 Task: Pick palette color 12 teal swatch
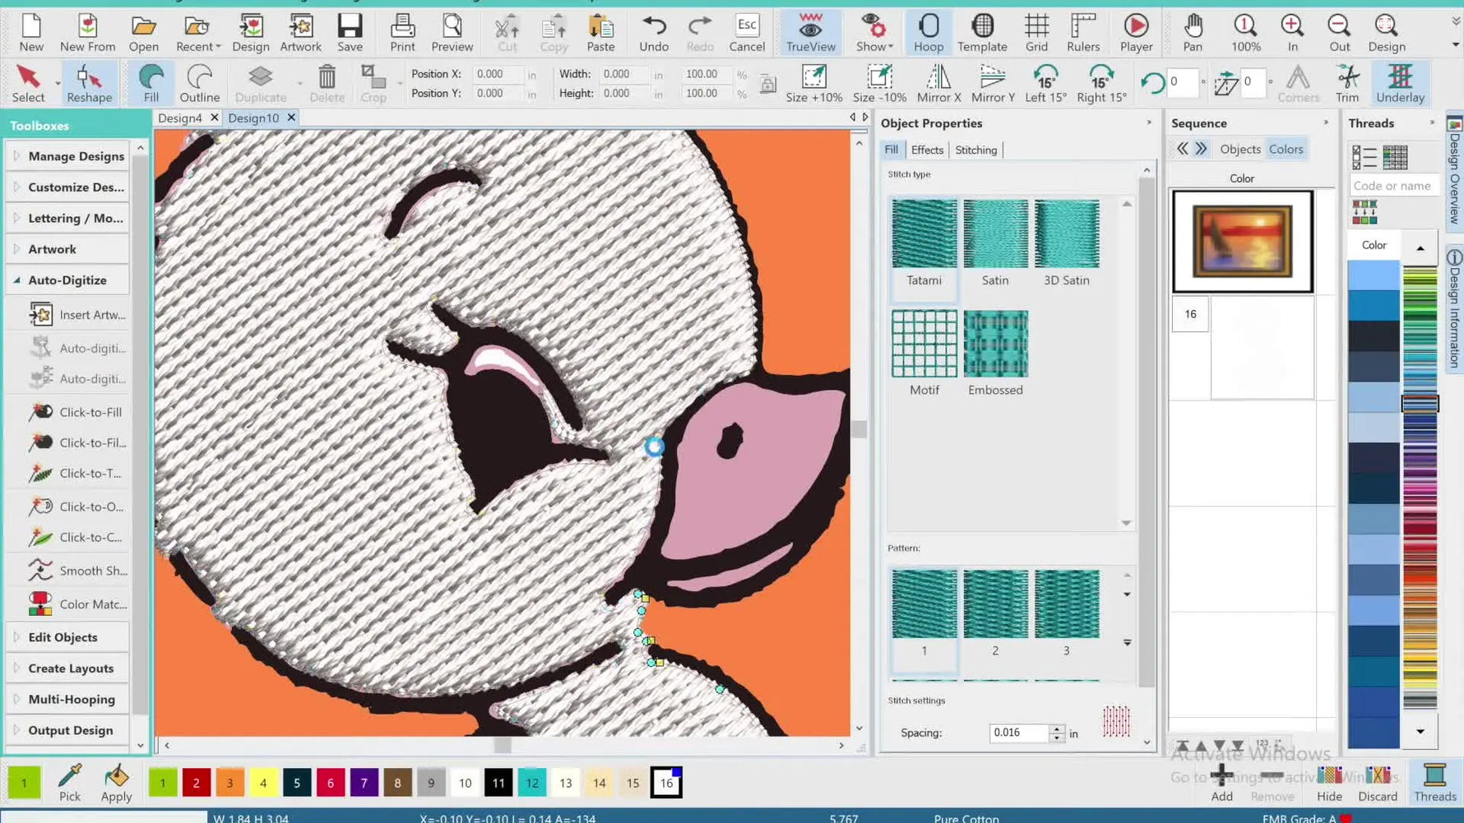532,784
